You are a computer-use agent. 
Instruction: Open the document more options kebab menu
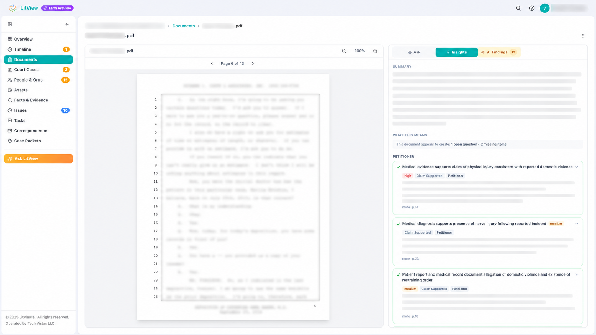click(x=583, y=36)
